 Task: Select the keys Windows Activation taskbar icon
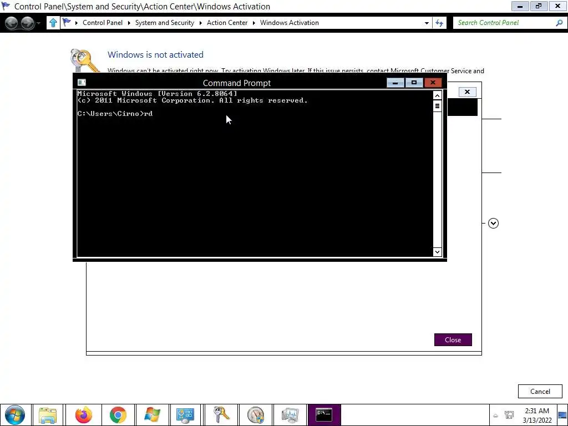[221, 415]
